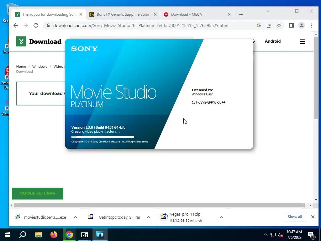Screen dimensions: 321x241
Task: Switch to Chrome in the taskbar
Action: pos(69,235)
